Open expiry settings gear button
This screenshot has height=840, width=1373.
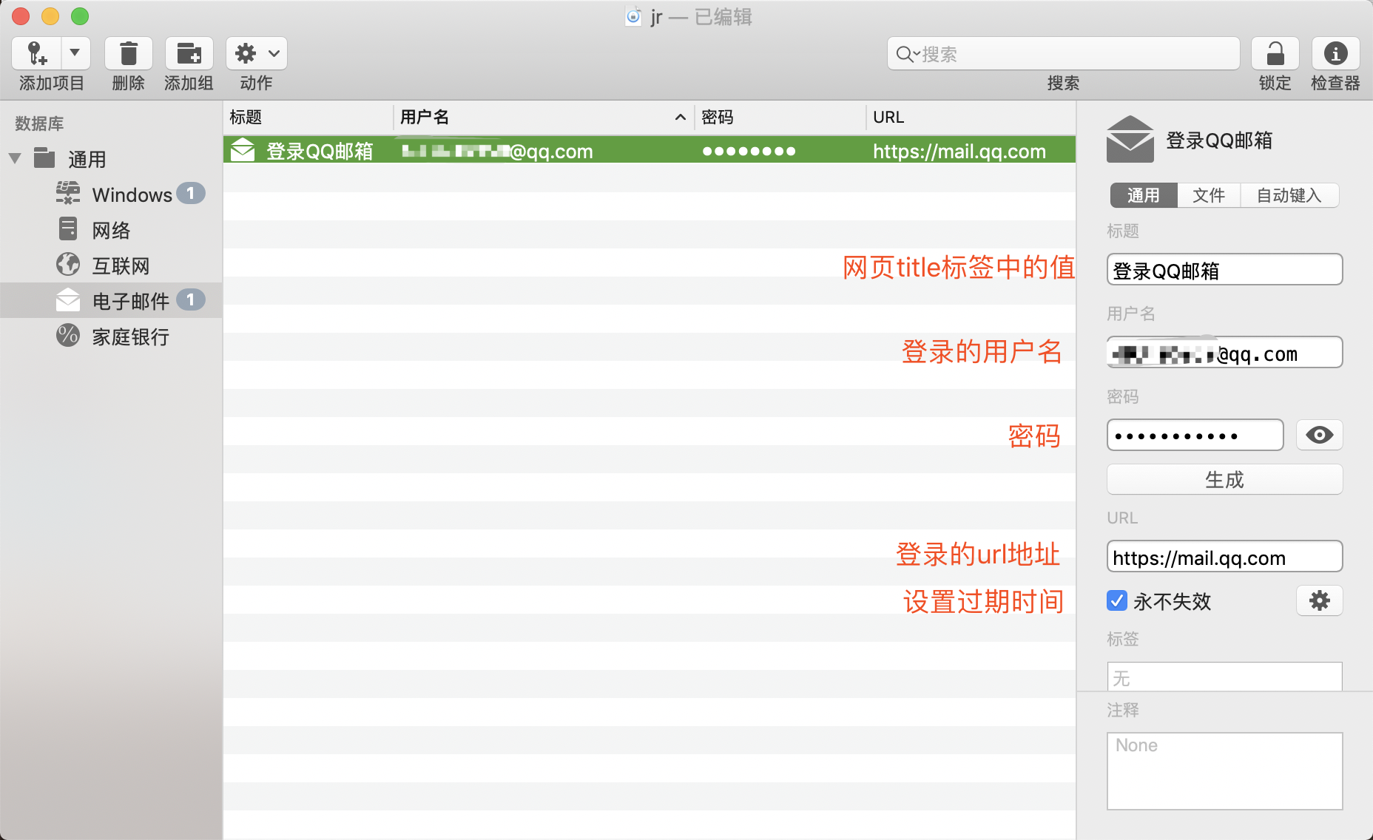coord(1319,600)
